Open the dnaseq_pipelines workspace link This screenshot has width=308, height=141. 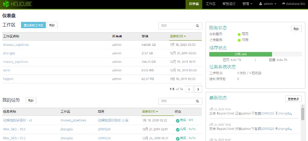[x=16, y=45]
